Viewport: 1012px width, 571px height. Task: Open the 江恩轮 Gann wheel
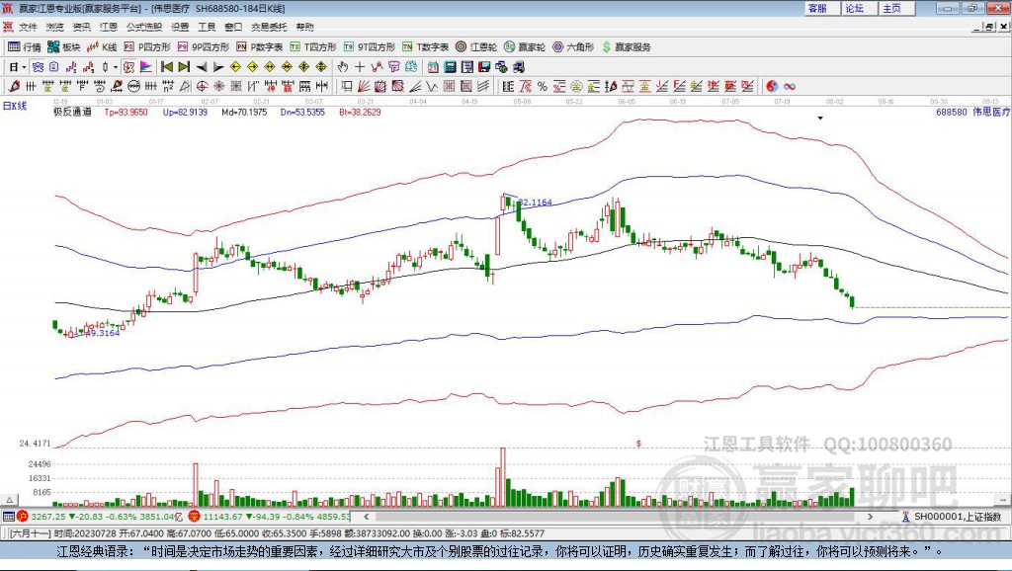coord(476,47)
